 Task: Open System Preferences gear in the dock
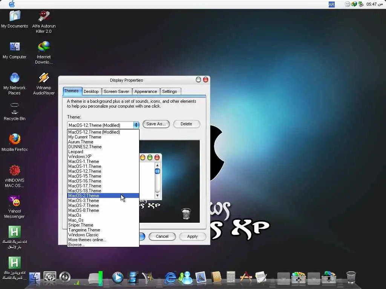(x=50, y=277)
